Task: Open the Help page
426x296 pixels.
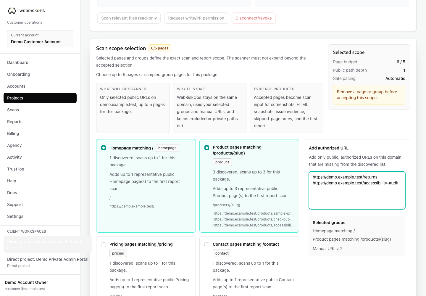Action: (x=40, y=181)
